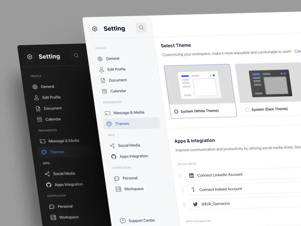The height and width of the screenshot is (226, 301).
Task: Select the System (White Theme) radio button
Action: [176, 112]
